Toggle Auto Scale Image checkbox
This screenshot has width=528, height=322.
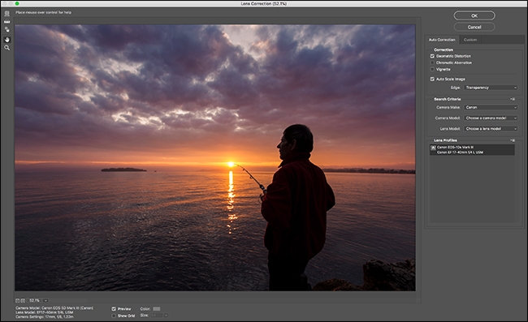(432, 79)
